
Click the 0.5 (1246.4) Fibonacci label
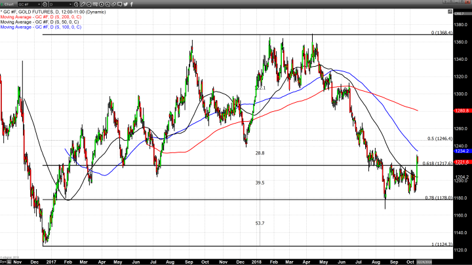440,139
